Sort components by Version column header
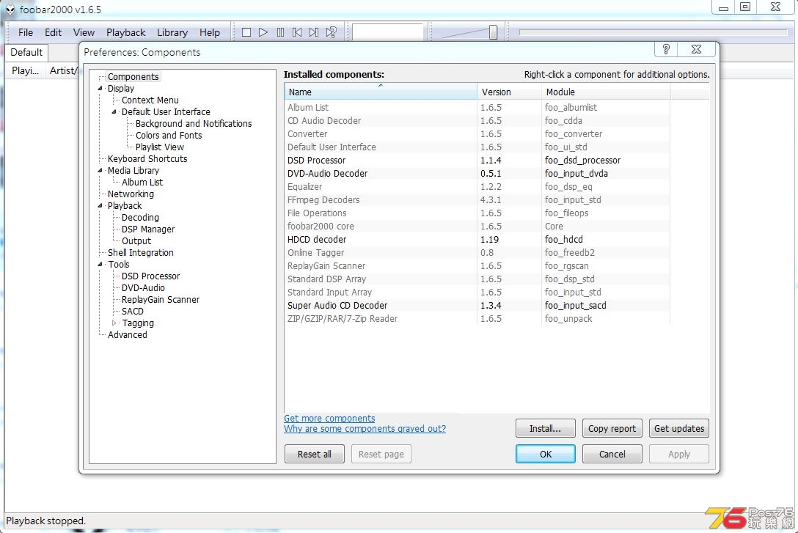 click(509, 92)
